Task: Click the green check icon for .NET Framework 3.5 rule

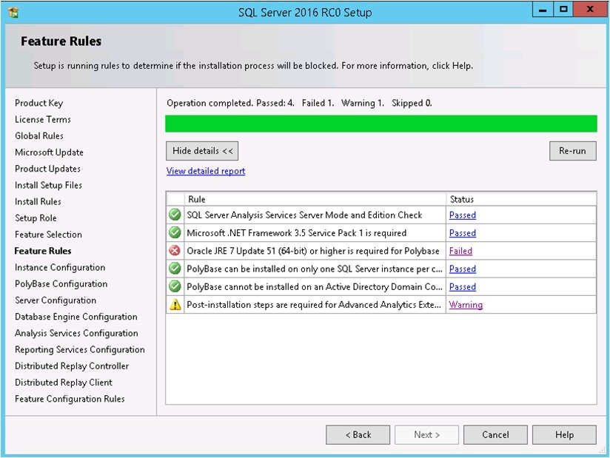Action: (x=175, y=232)
